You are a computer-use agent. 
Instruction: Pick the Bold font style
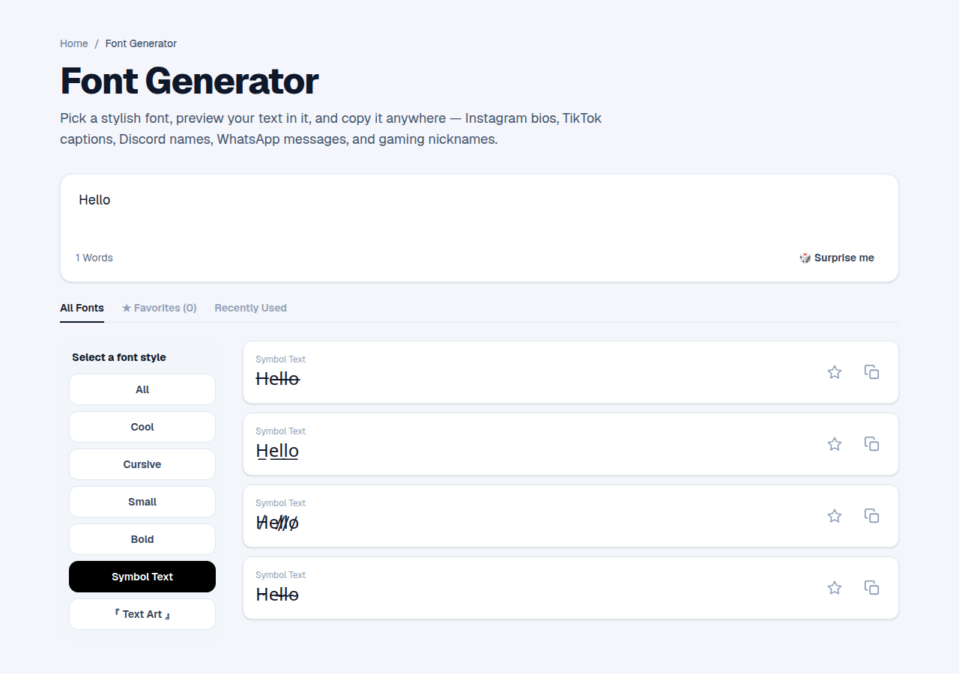tap(142, 539)
